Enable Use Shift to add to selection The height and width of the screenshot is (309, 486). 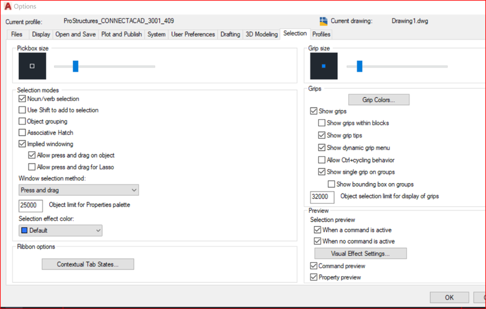(22, 110)
